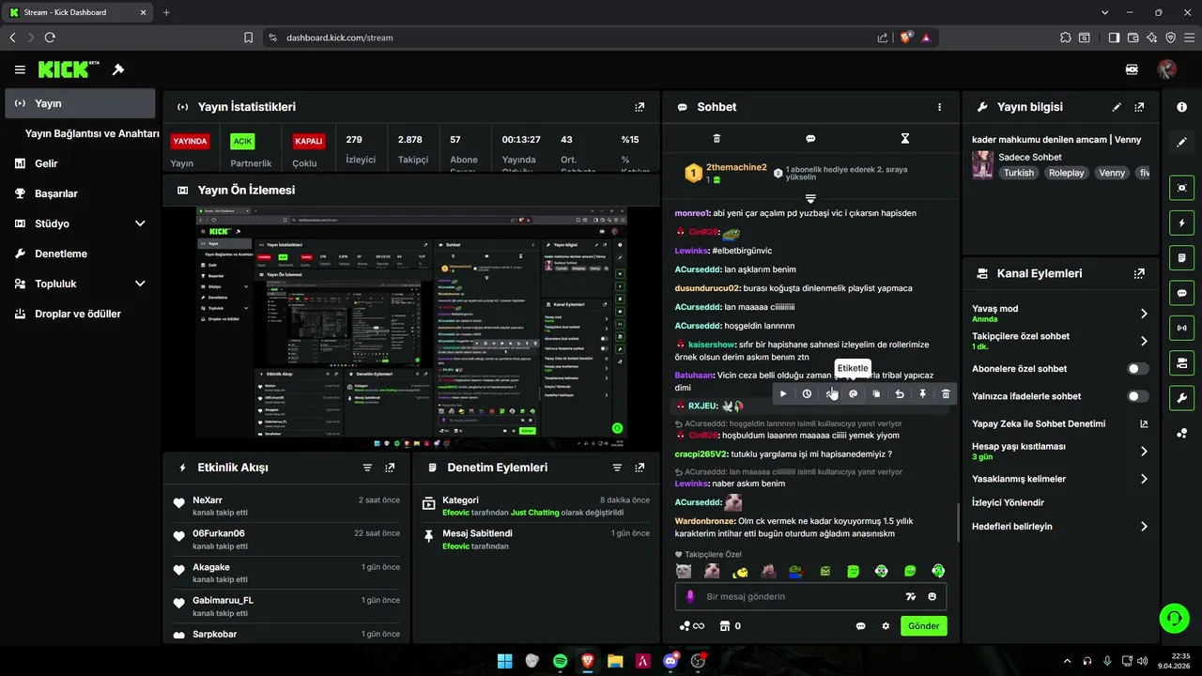Click the chat scrollbar
The width and height of the screenshot is (1202, 676).
957,522
